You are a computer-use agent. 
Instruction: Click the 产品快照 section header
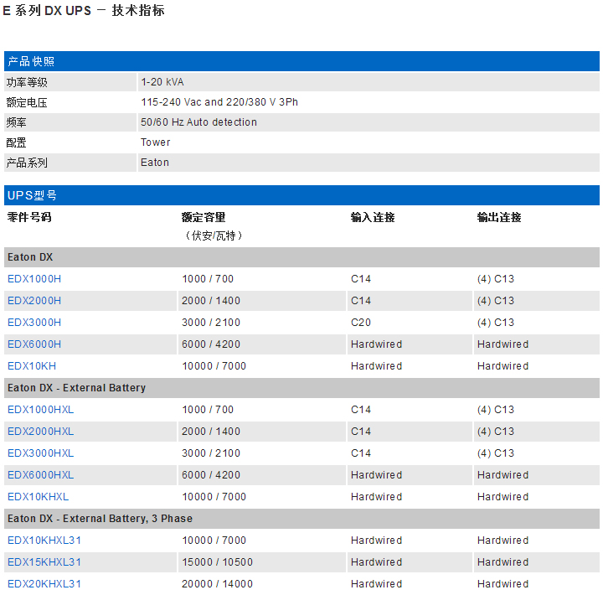(x=31, y=61)
